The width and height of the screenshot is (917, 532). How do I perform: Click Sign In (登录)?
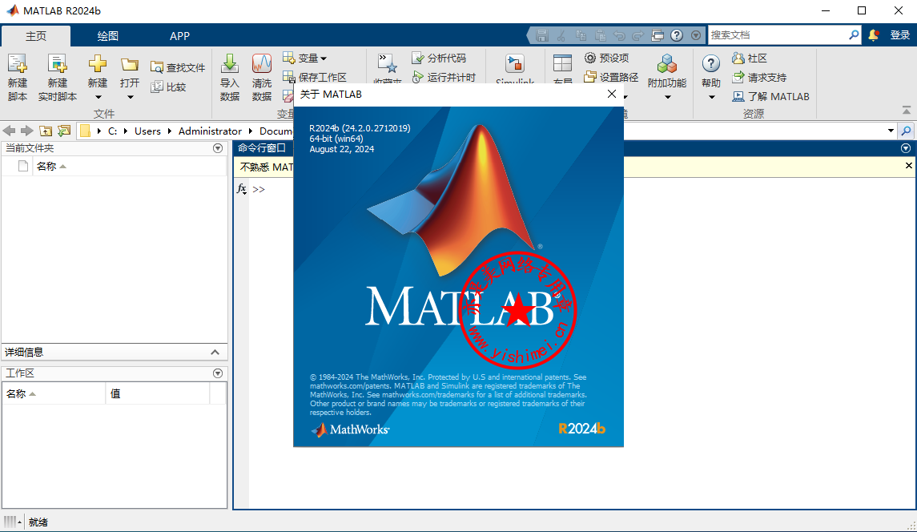900,35
